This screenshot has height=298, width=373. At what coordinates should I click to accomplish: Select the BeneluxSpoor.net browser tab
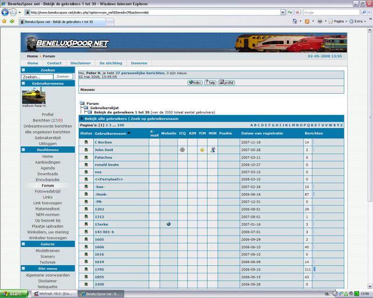[62, 22]
